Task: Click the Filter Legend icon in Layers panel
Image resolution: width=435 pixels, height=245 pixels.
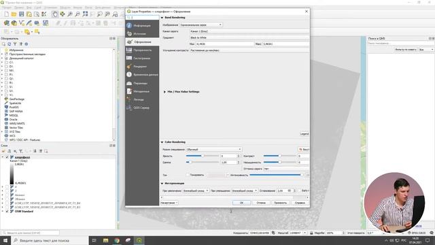Action: (x=21, y=151)
